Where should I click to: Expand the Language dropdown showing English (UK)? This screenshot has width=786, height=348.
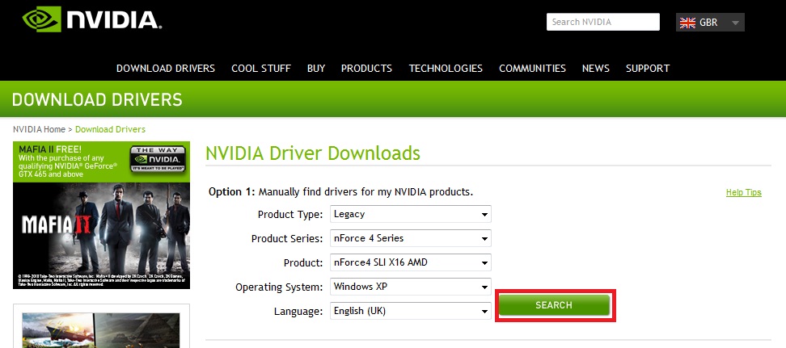411,311
